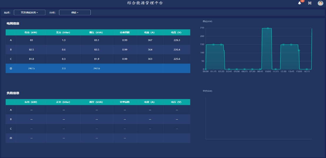This screenshot has width=326, height=158.
Task: Expand the 分组 group dropdown
Action: [75, 13]
